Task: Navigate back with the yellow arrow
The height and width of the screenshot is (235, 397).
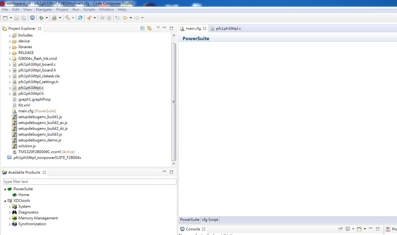Action: tap(125, 18)
